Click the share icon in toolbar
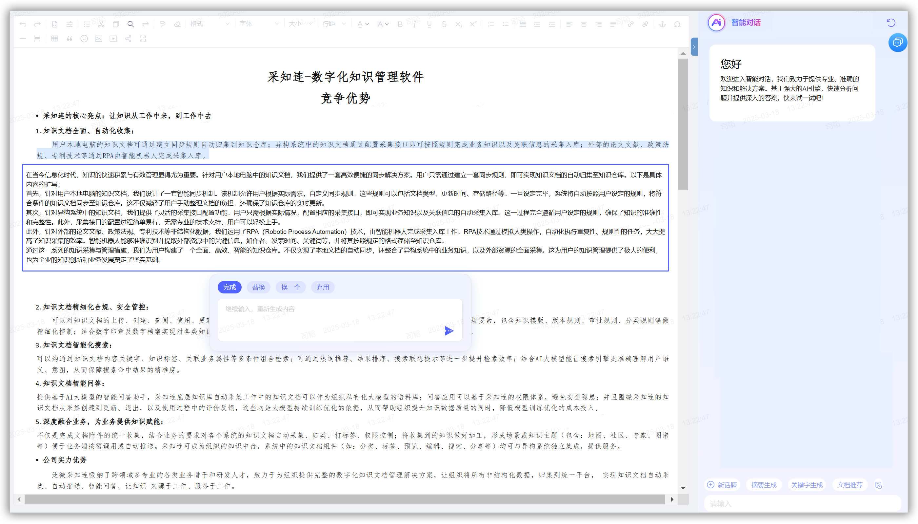 point(128,39)
